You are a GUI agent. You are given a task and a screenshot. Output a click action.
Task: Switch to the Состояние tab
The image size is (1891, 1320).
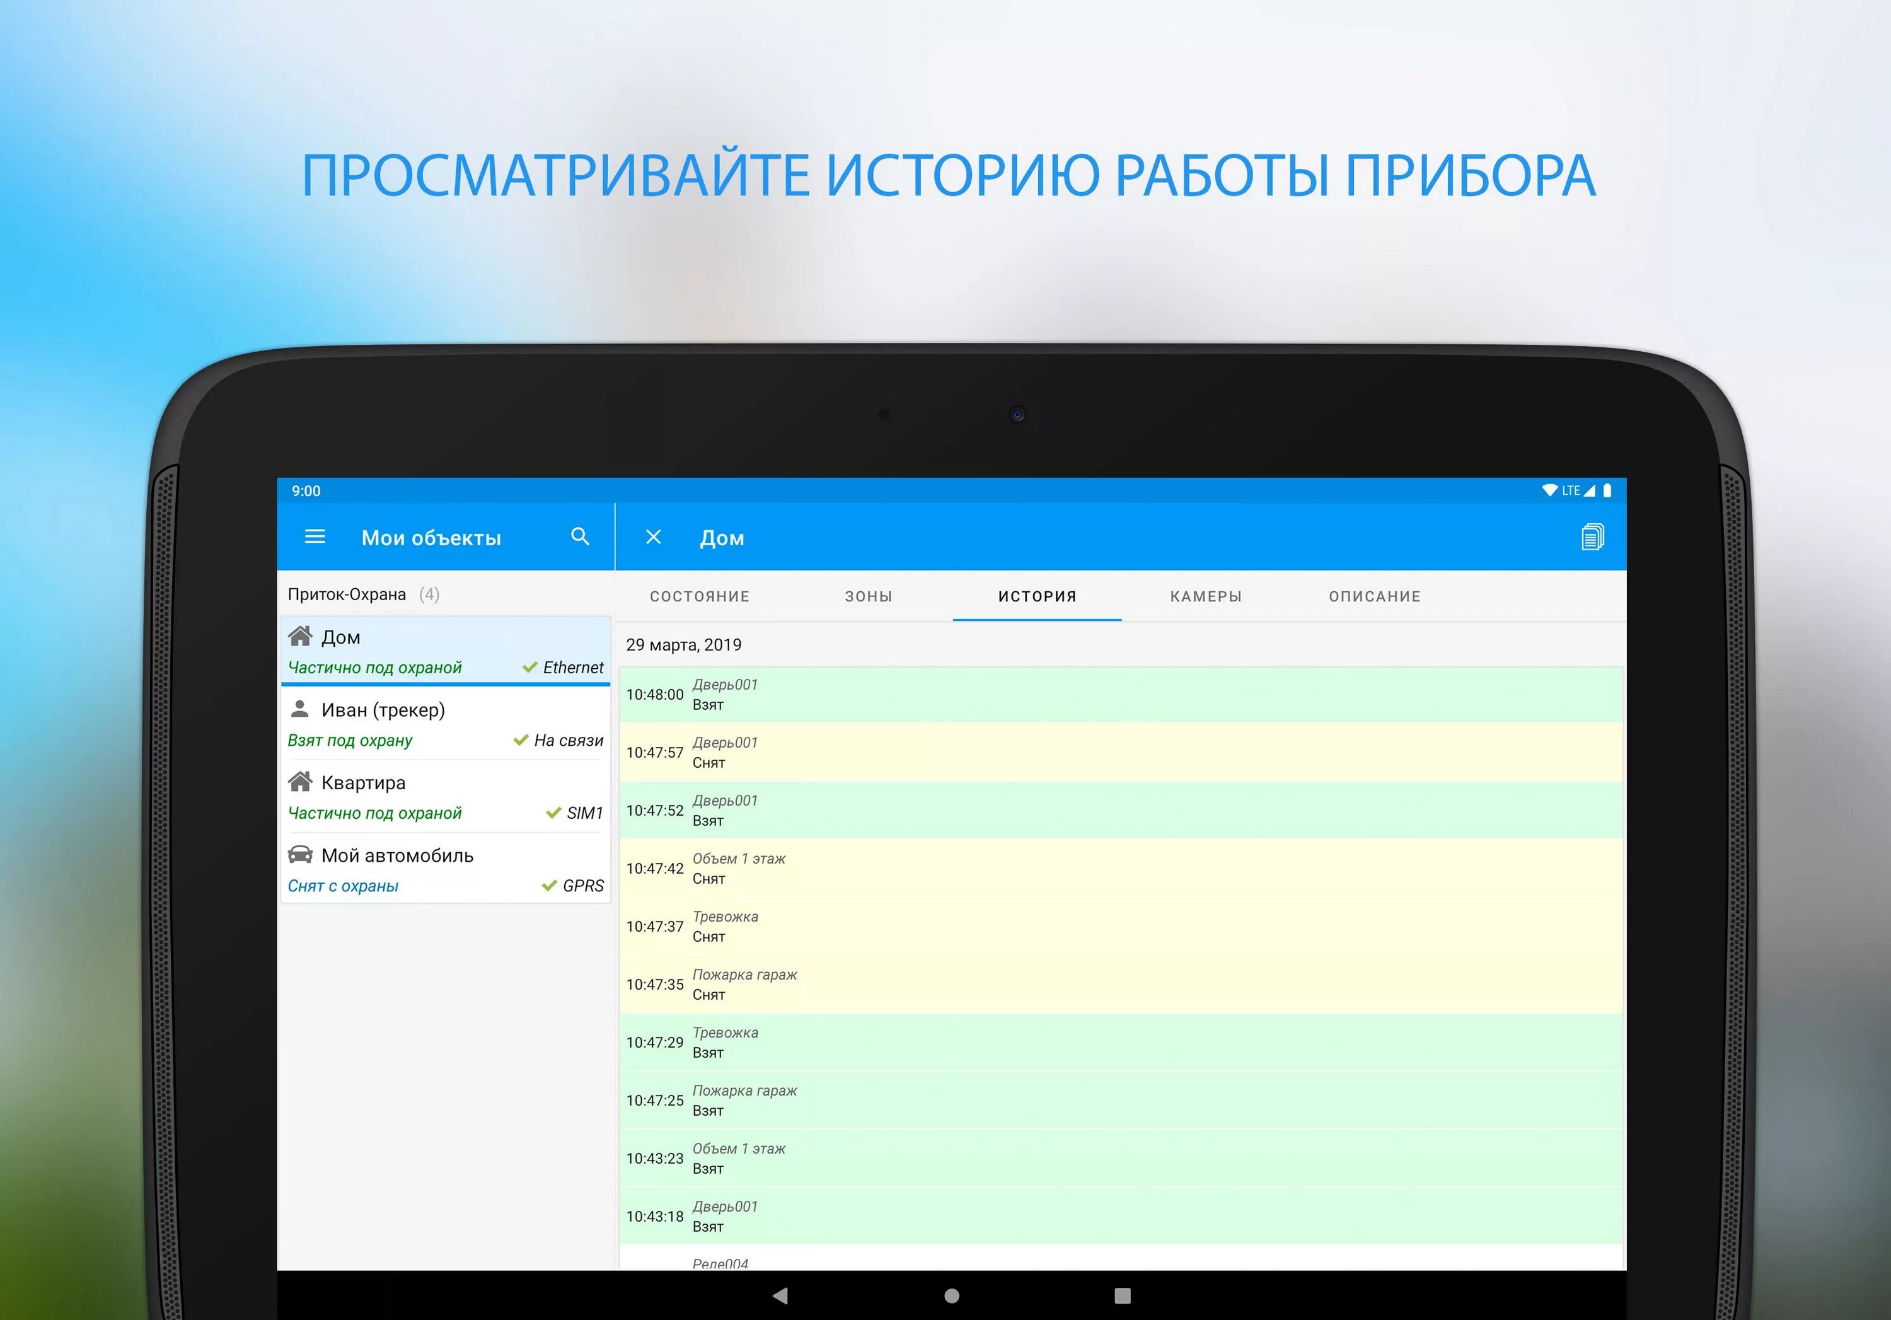(699, 596)
